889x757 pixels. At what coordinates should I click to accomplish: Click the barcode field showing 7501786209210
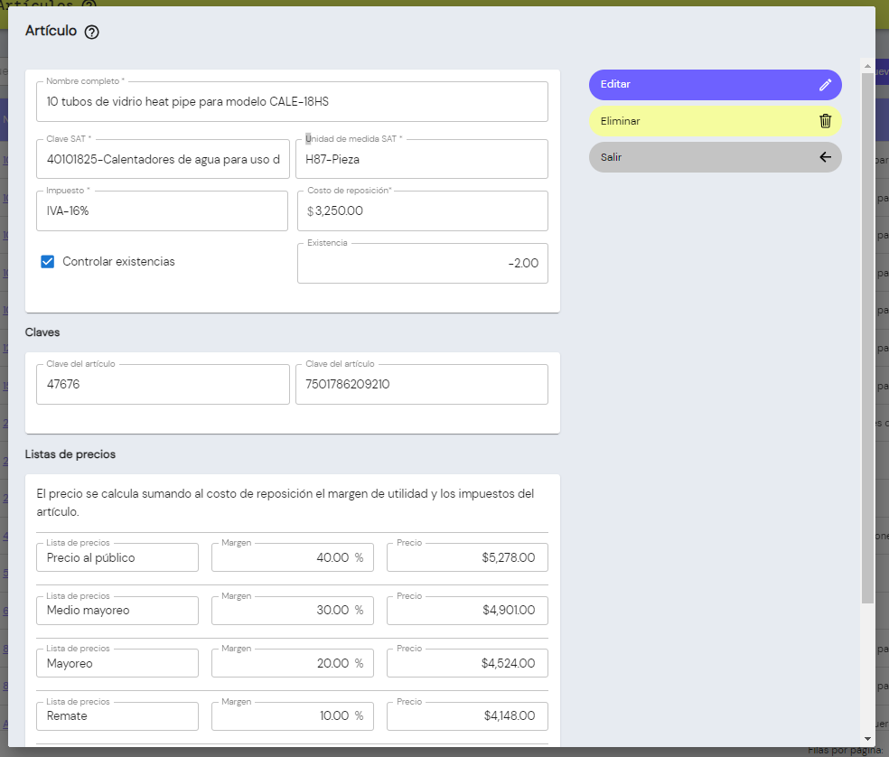(x=421, y=385)
